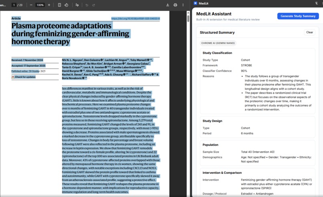Click the Study Classification section heading

tap(217, 53)
